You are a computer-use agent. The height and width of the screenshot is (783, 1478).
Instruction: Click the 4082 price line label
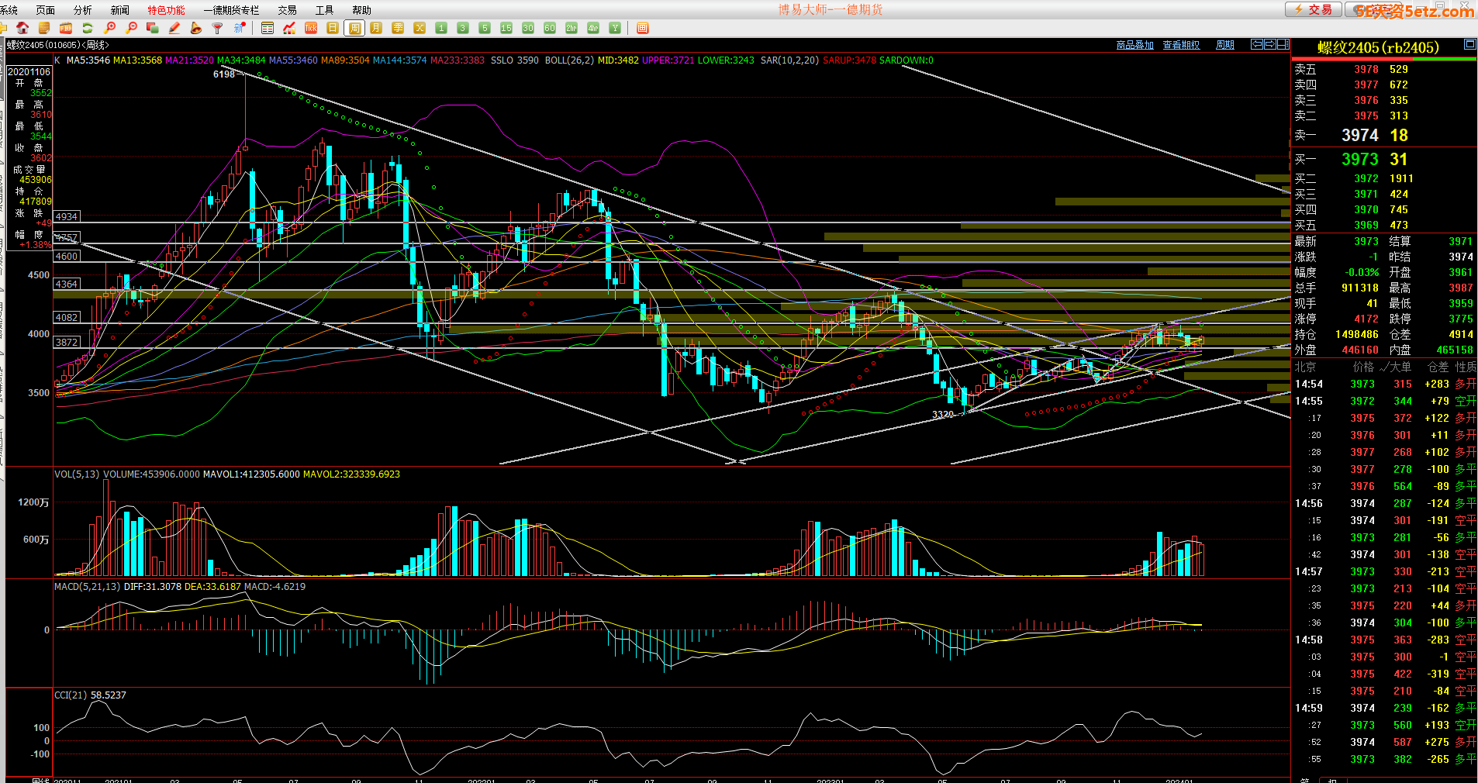pyautogui.click(x=67, y=317)
